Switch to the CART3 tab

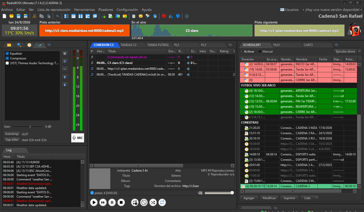coord(308,45)
